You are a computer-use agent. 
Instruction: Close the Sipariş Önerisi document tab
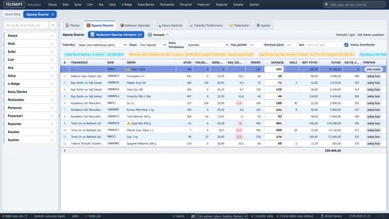[x=52, y=15]
